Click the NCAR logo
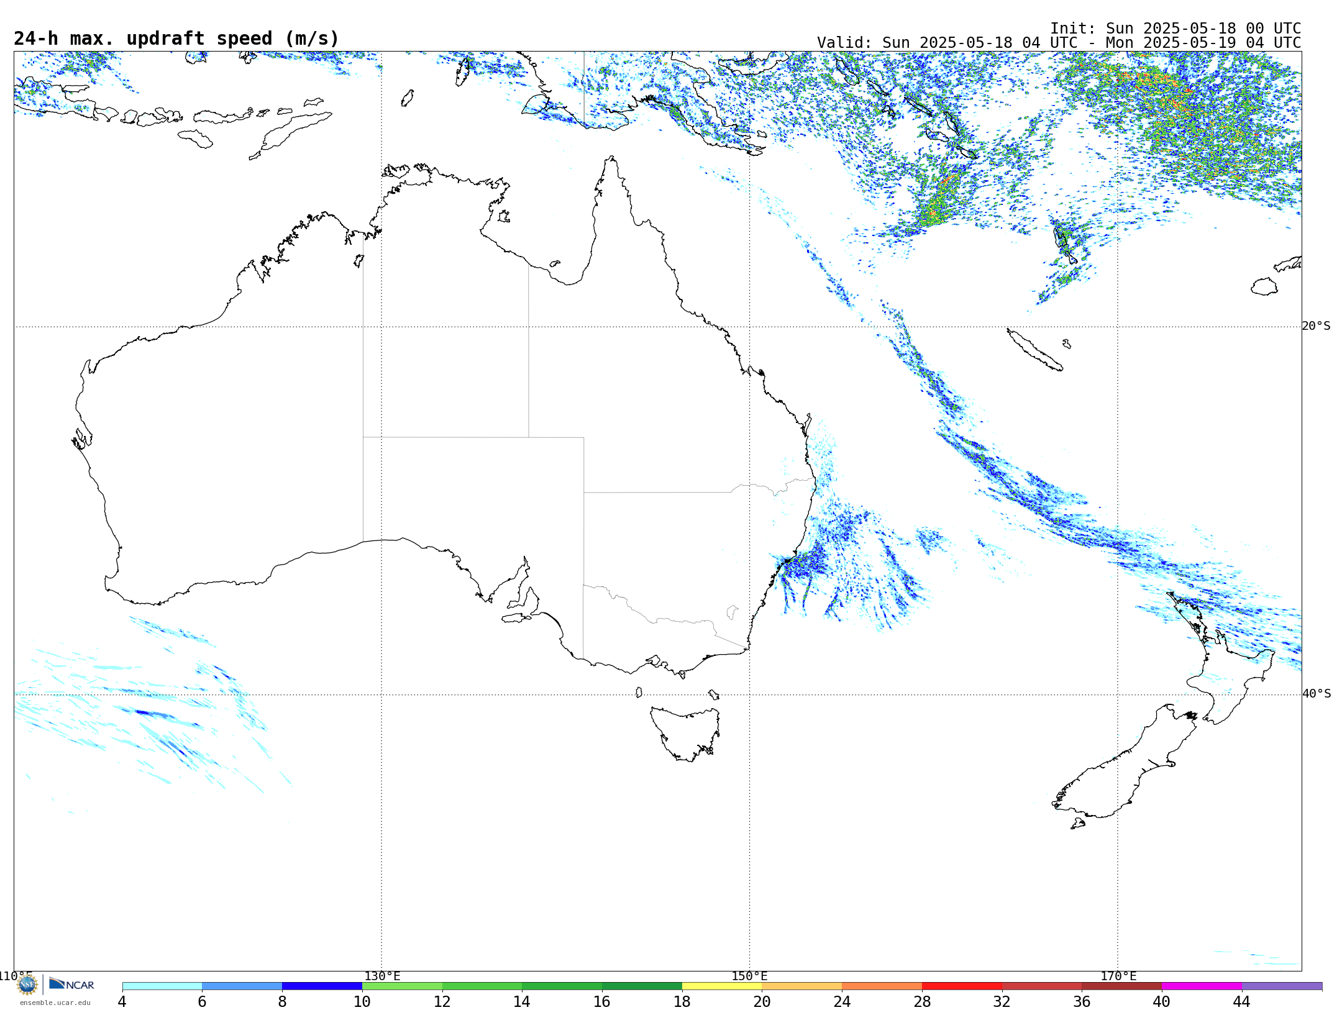The height and width of the screenshot is (1010, 1342). pyautogui.click(x=71, y=985)
